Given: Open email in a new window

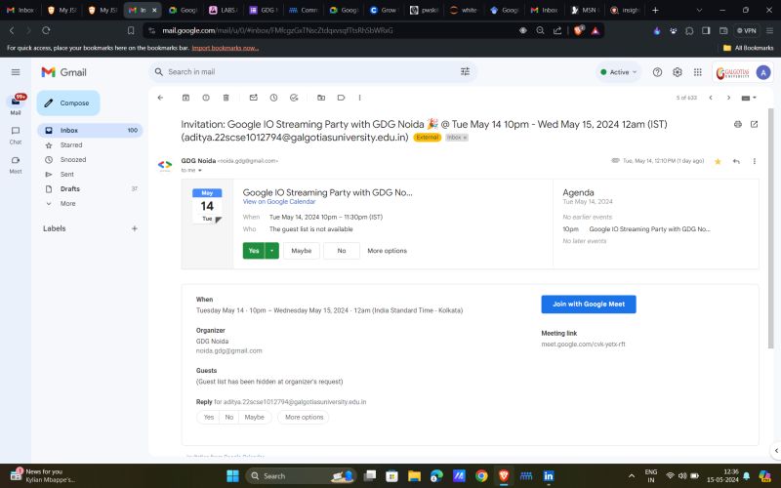Looking at the screenshot, I should pyautogui.click(x=754, y=125).
